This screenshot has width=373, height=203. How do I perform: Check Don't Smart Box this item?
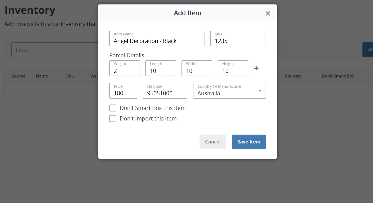pos(113,108)
